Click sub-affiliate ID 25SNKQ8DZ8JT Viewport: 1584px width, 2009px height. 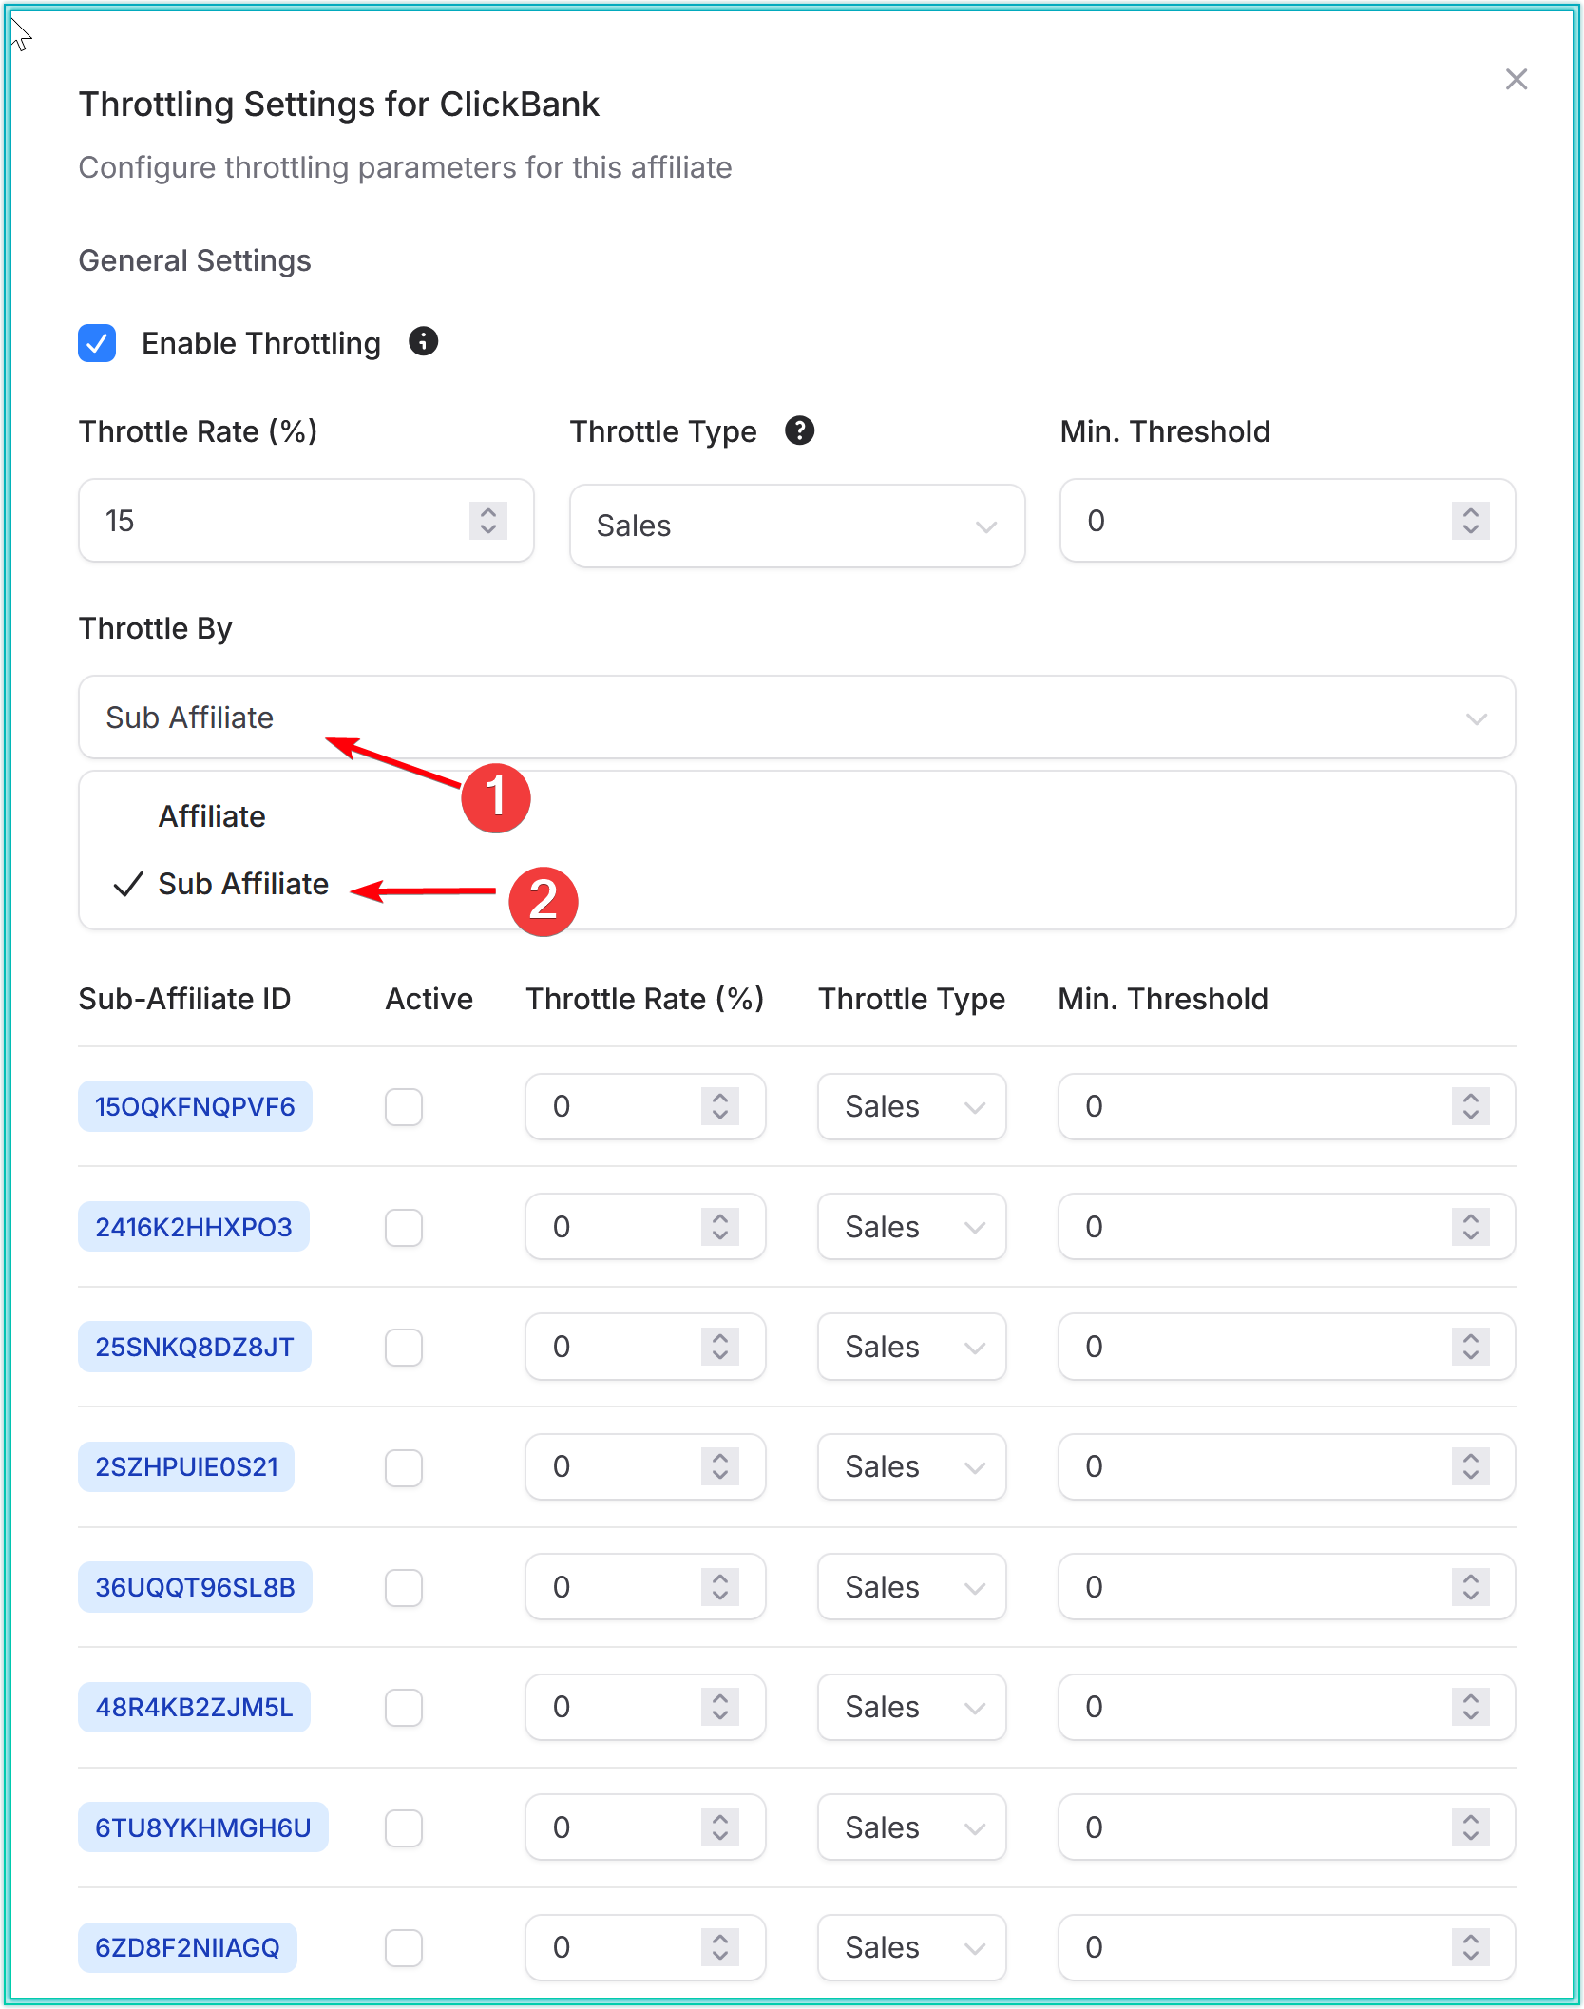[x=195, y=1347]
